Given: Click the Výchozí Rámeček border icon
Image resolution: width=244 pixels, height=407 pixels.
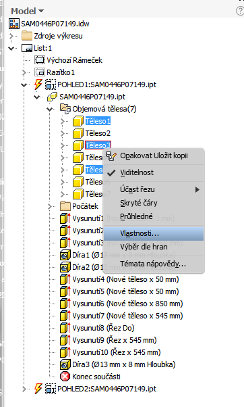Looking at the screenshot, I should click(x=40, y=60).
